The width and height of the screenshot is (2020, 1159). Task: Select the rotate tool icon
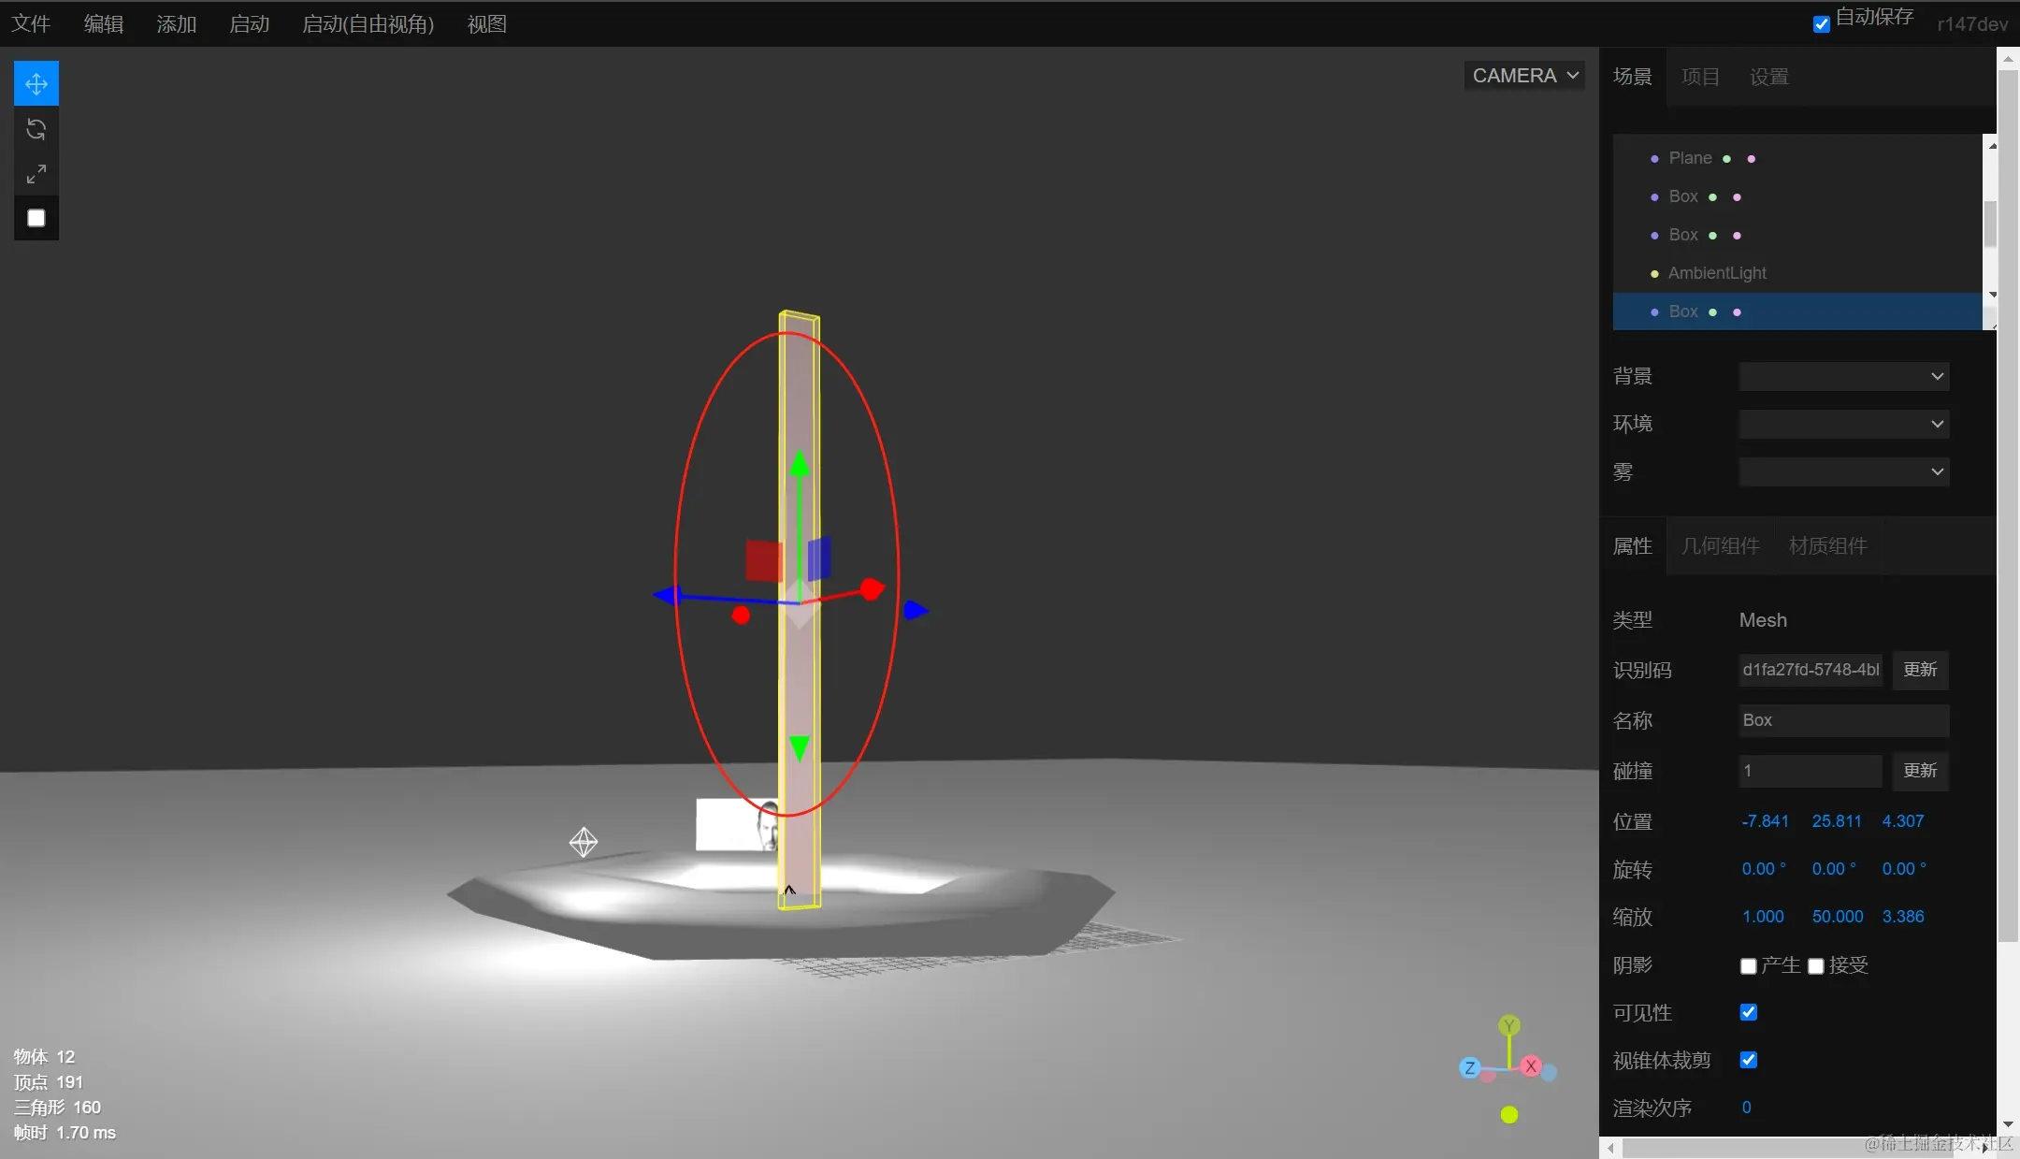tap(36, 129)
